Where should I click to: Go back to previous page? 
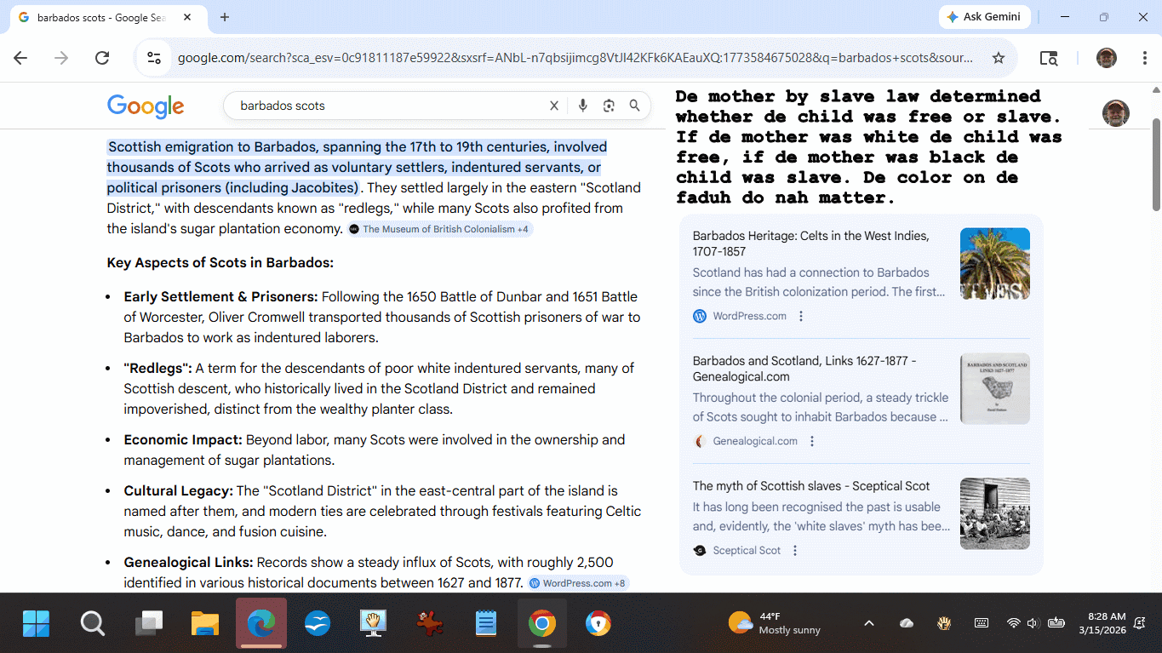point(20,58)
